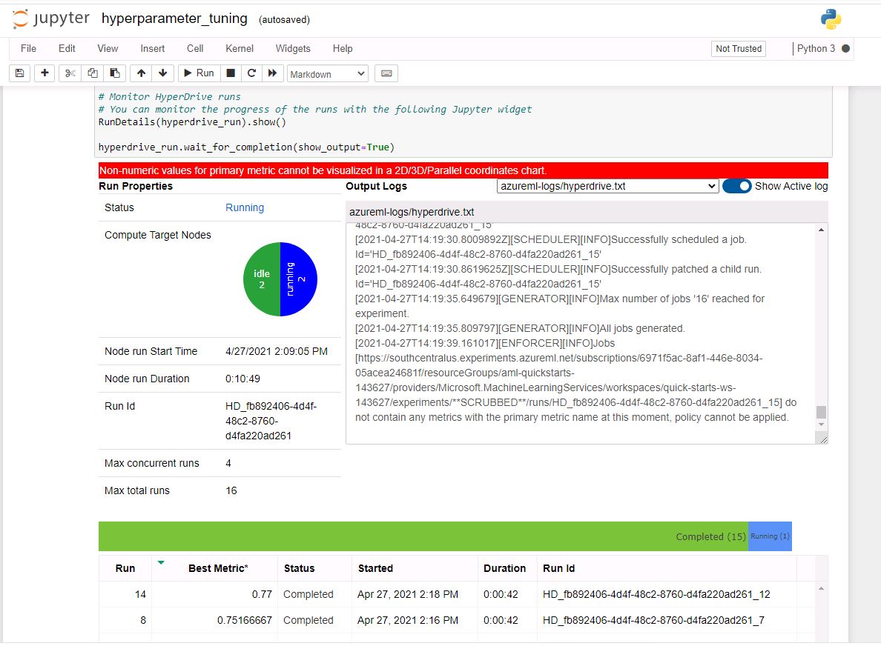The height and width of the screenshot is (646, 881).
Task: Open the Widgets menu
Action: click(292, 48)
